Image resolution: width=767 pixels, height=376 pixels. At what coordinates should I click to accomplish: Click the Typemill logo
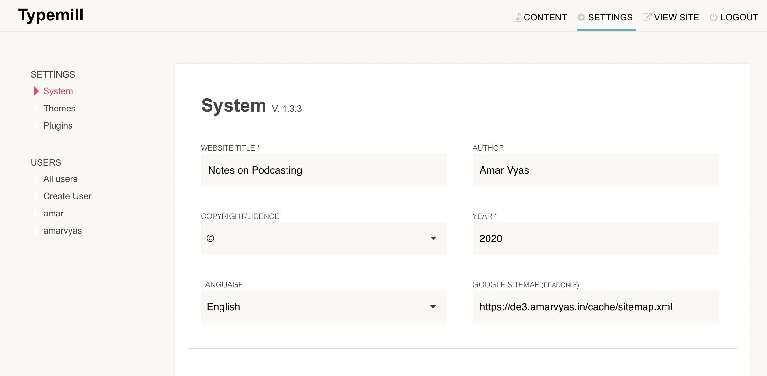tap(51, 15)
